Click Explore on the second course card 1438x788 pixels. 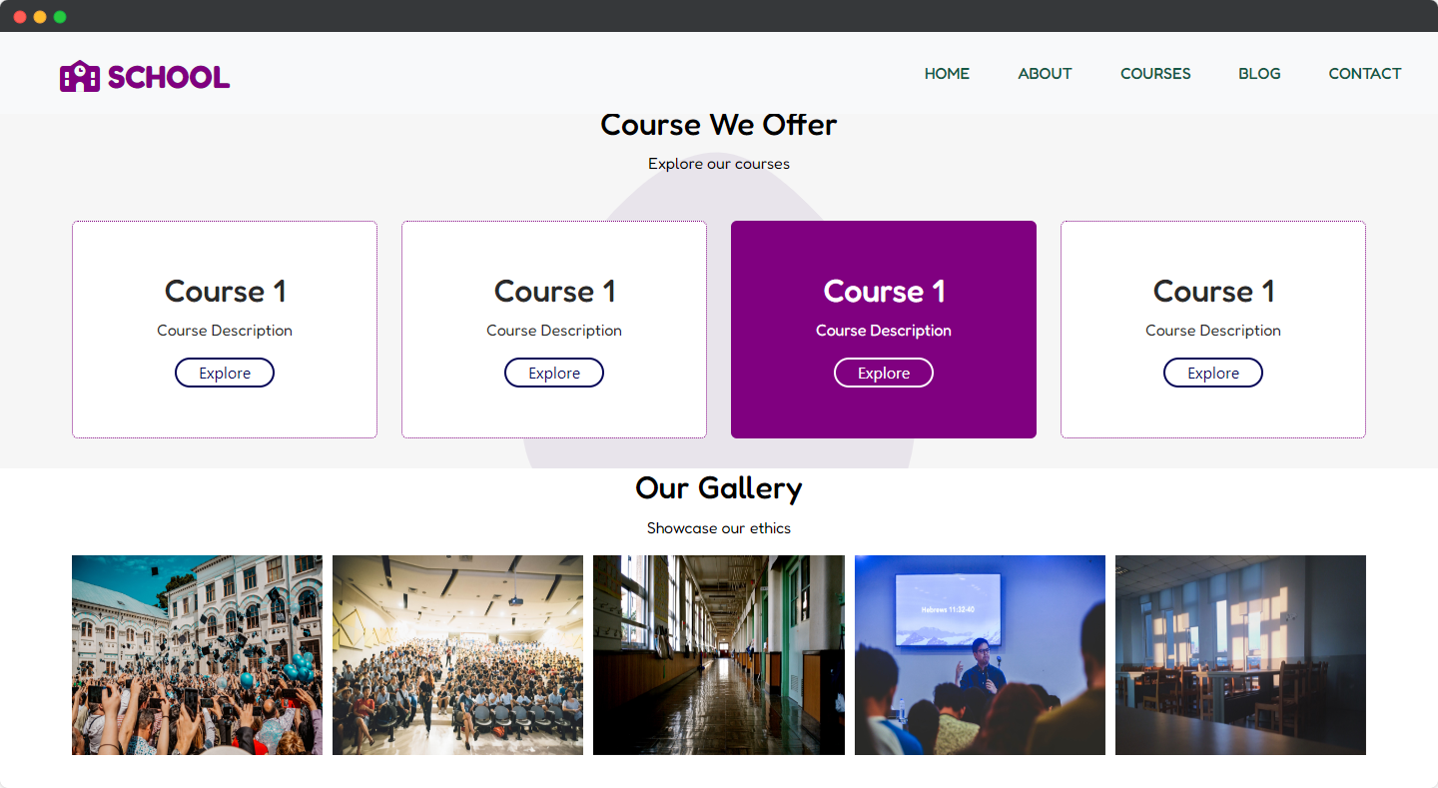[554, 373]
